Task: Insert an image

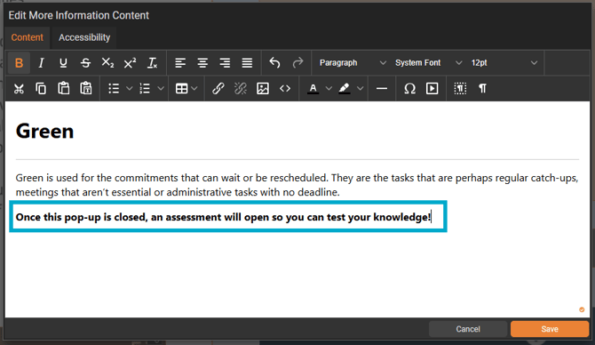Action: pyautogui.click(x=263, y=89)
